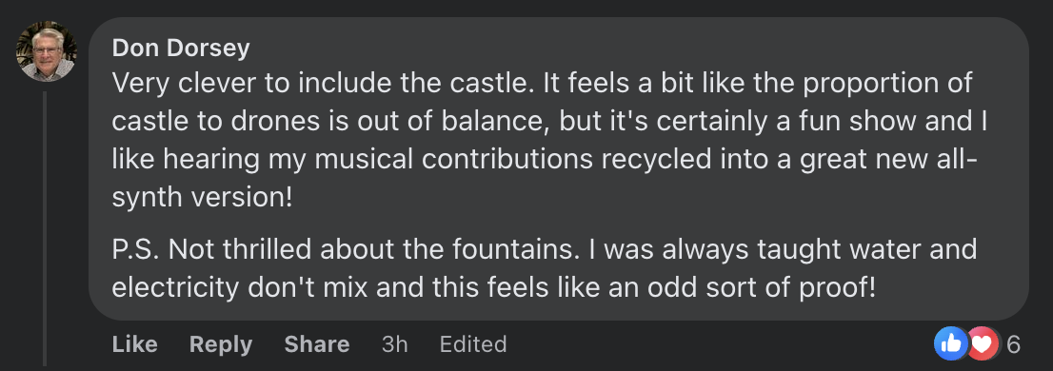Click inside the gray comment bubble
The image size is (1053, 371).
[x=558, y=169]
